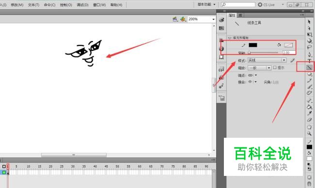Image resolution: width=315 pixels, height=188 pixels.
Task: Open the 调试(D) menu
Action: pos(82,5)
